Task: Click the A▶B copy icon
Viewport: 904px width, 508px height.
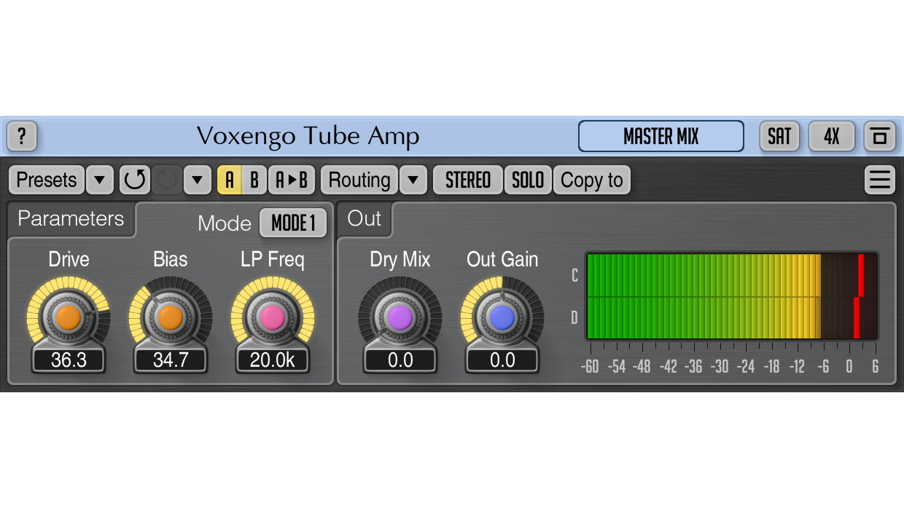Action: [x=291, y=180]
